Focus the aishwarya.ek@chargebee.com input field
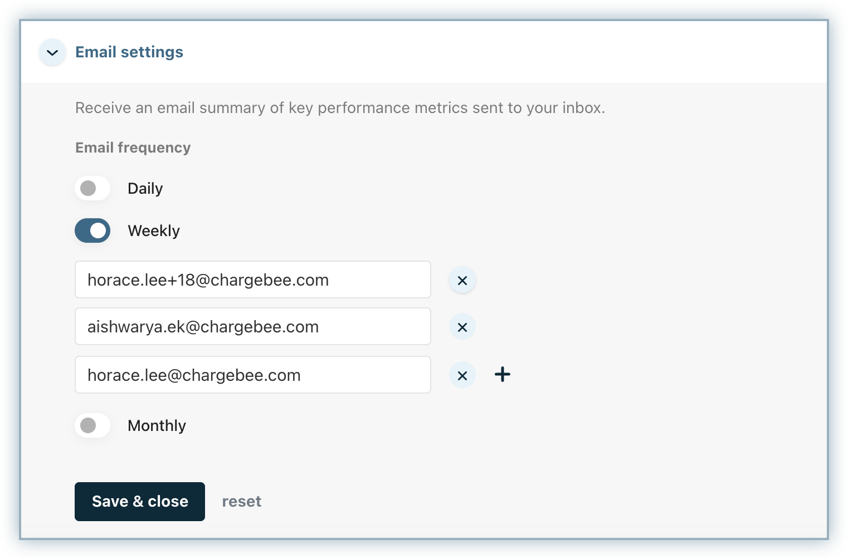The image size is (848, 559). pos(252,326)
